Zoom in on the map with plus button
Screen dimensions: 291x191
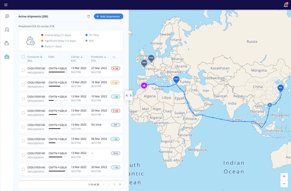click(284, 177)
